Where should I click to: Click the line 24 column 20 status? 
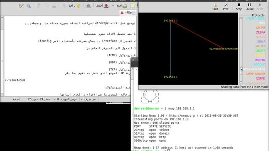(39, 99)
